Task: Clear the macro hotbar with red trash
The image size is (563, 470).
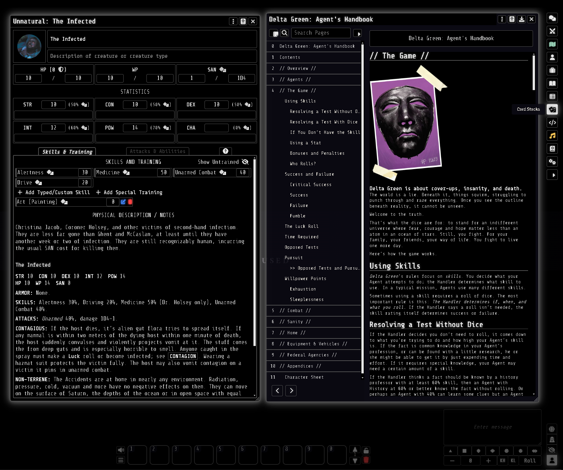Action: 366,460
